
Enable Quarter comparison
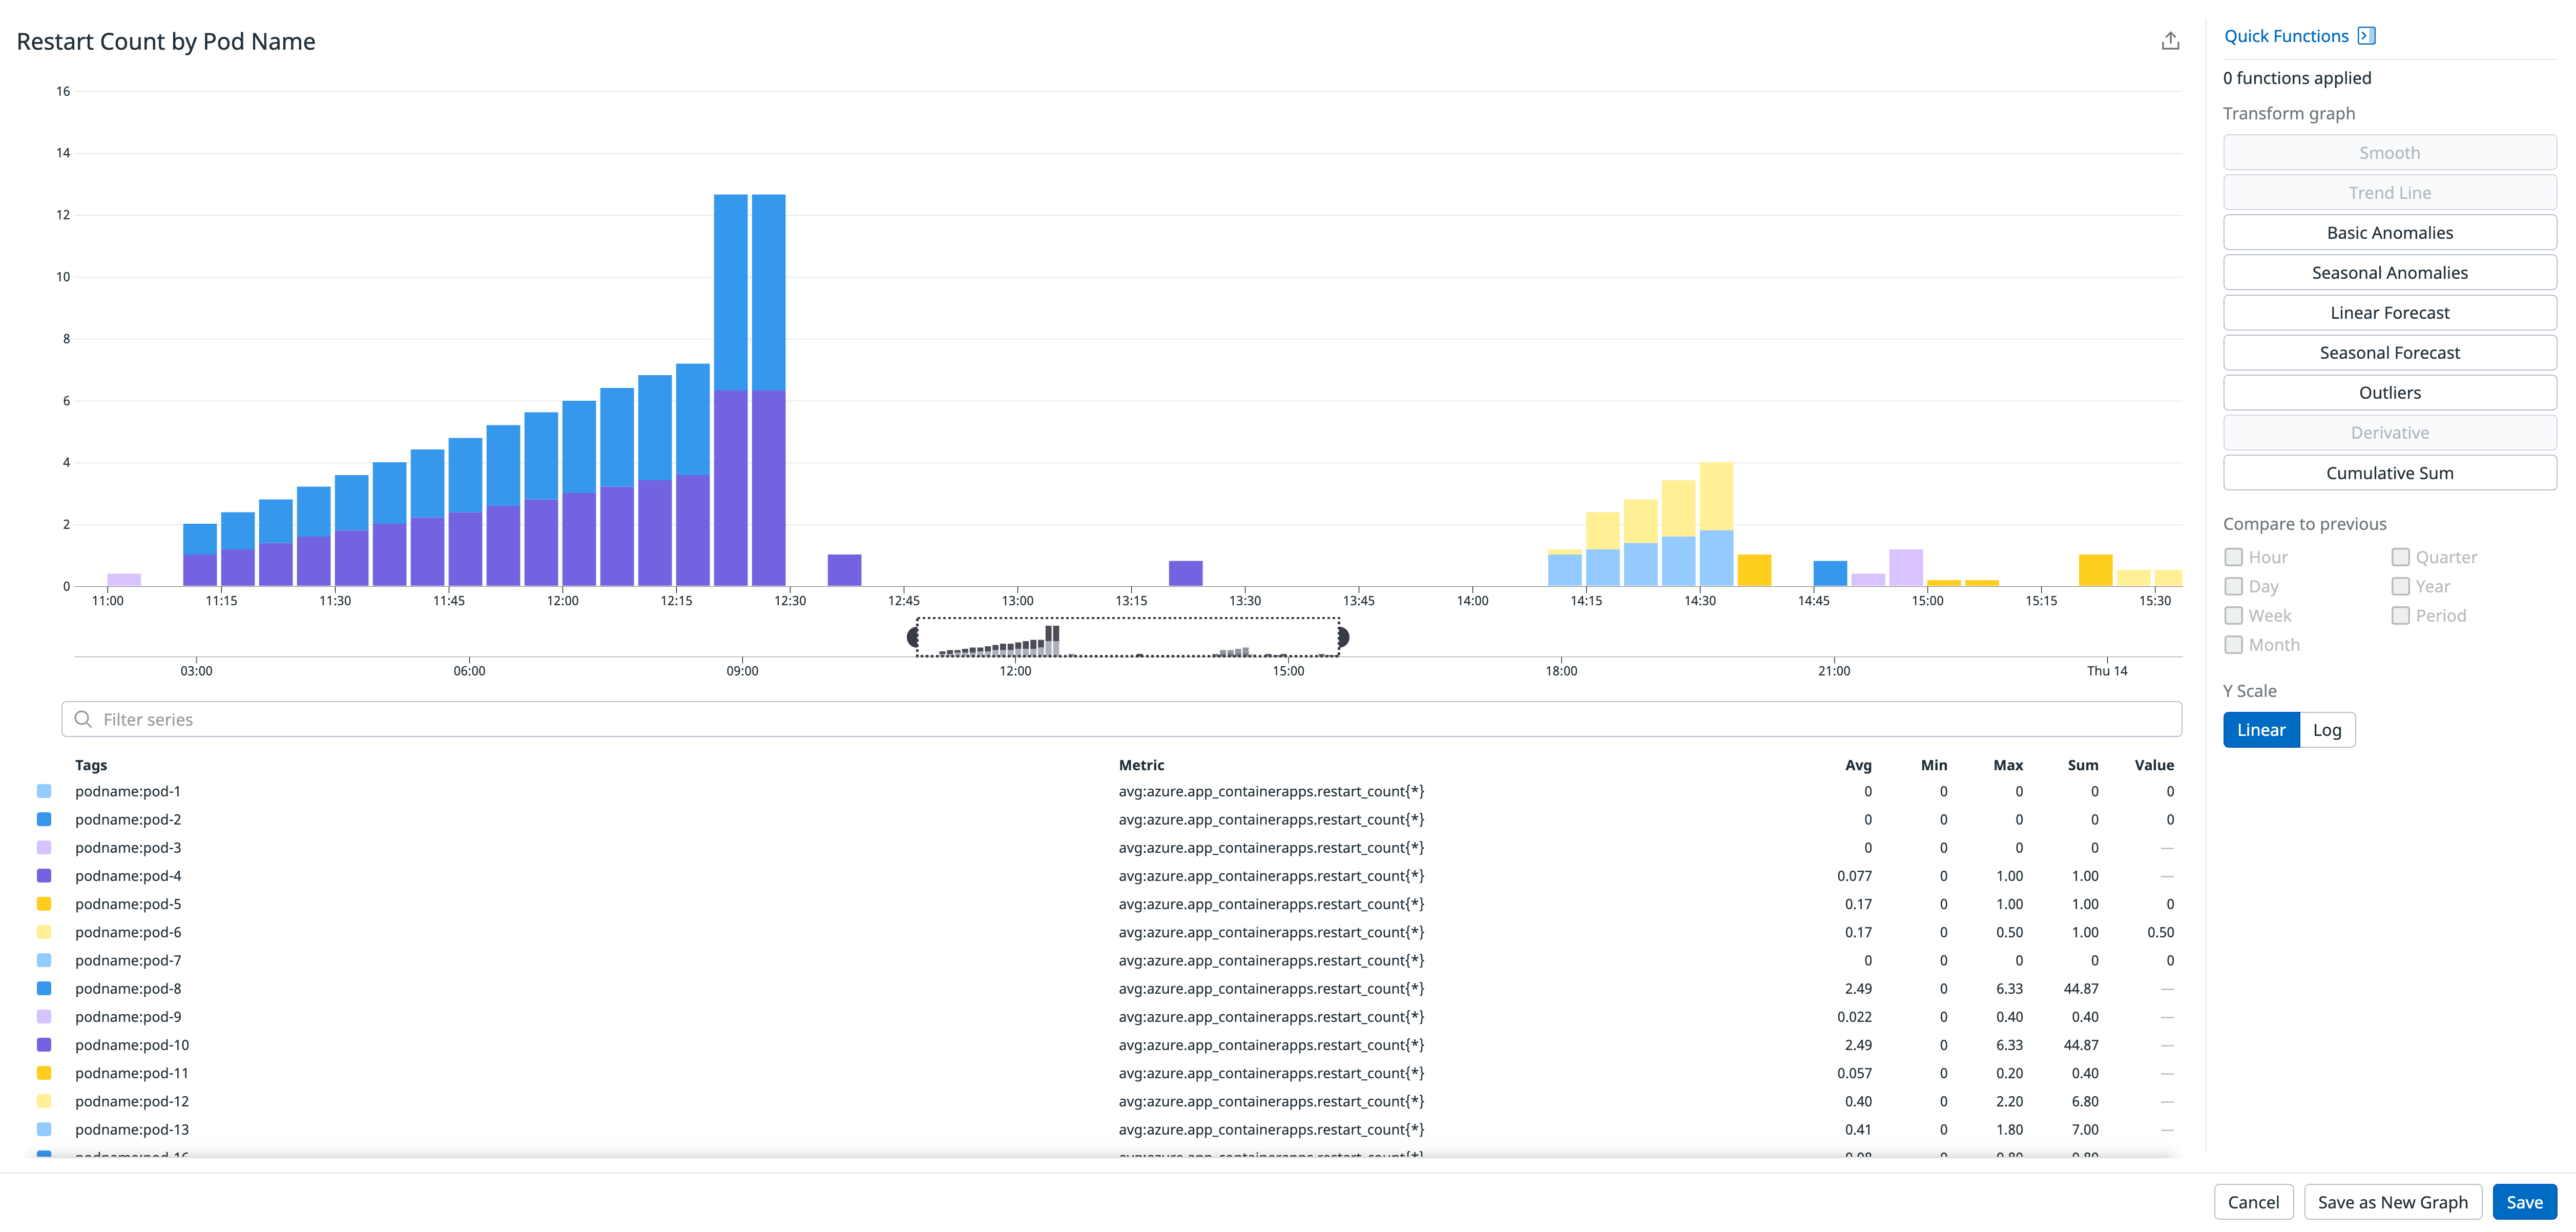coord(2400,557)
